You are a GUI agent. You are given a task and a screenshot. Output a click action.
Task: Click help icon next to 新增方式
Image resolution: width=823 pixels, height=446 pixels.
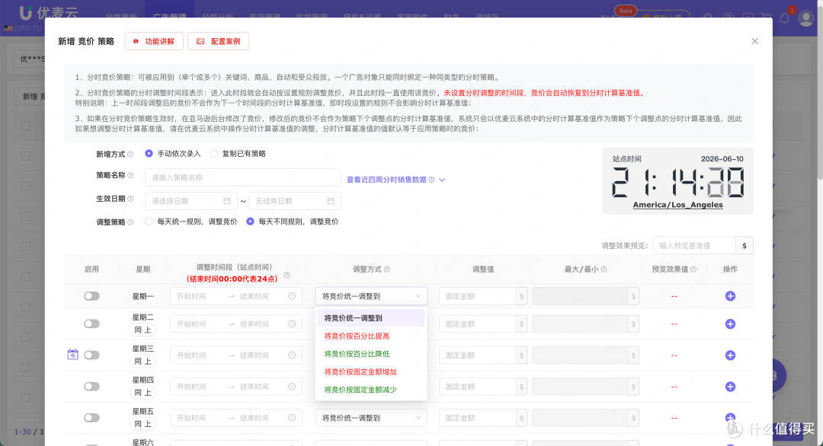point(131,154)
